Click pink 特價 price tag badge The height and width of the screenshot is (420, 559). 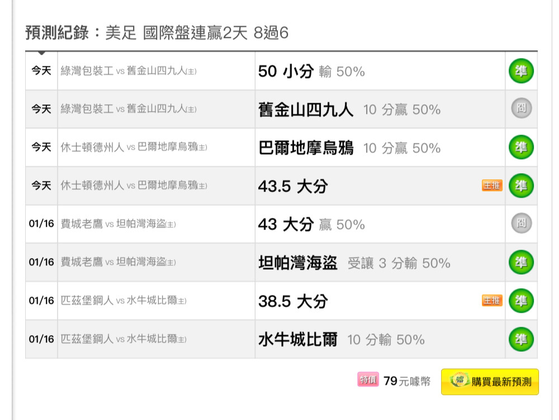368,379
